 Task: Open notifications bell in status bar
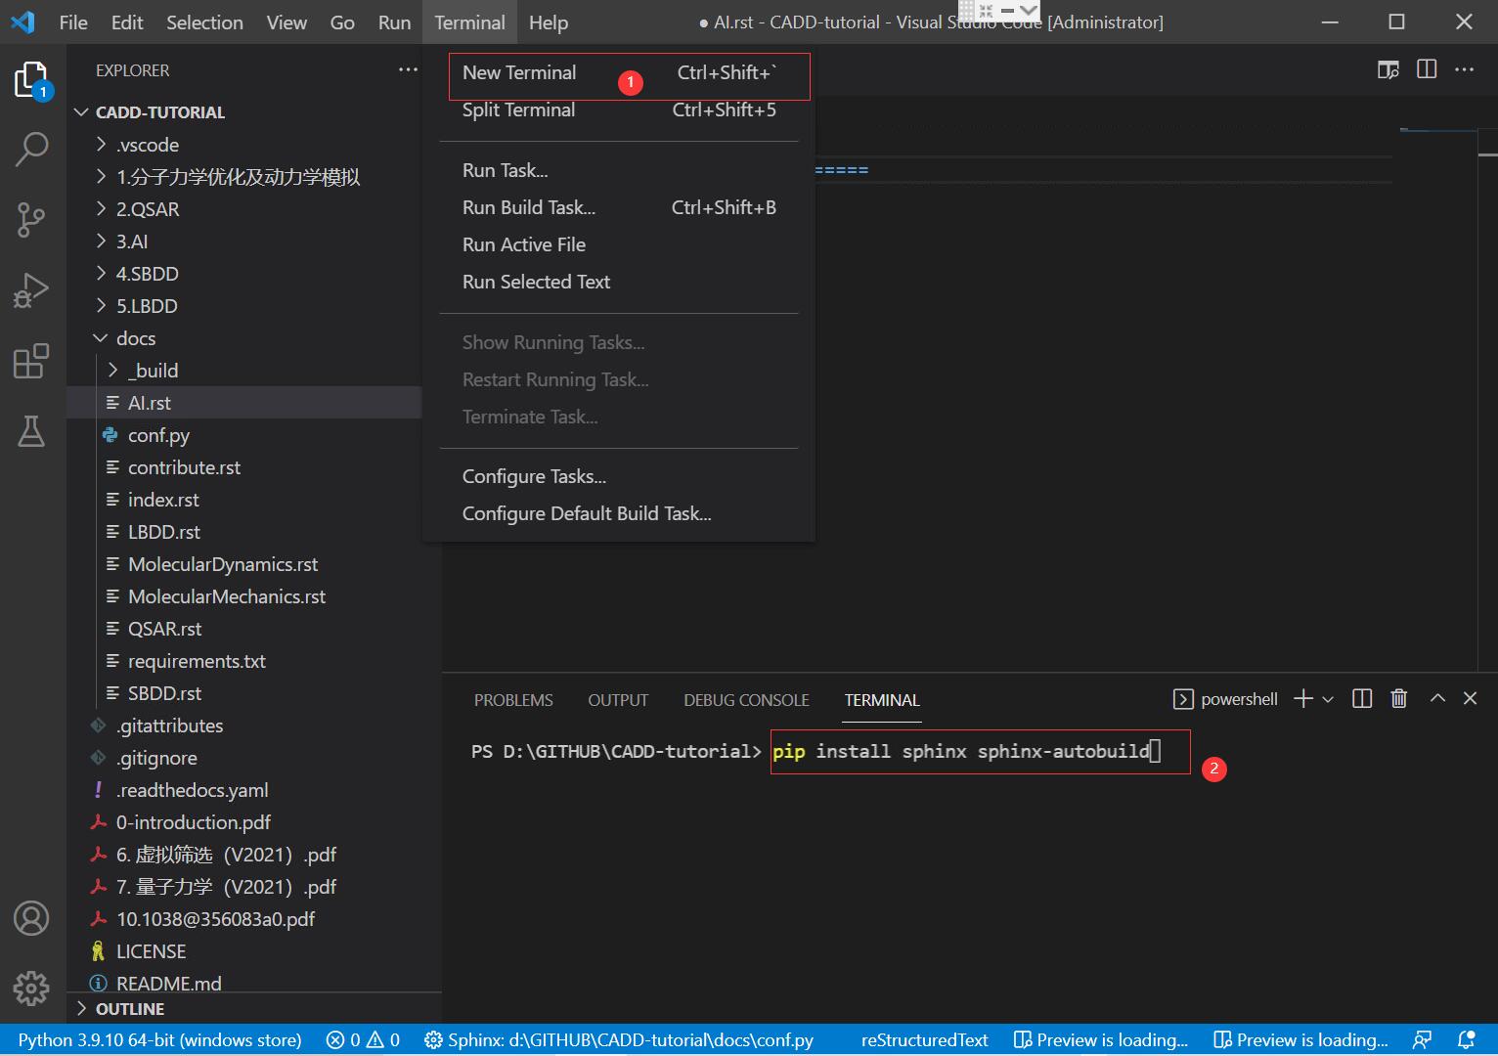[x=1466, y=1039]
